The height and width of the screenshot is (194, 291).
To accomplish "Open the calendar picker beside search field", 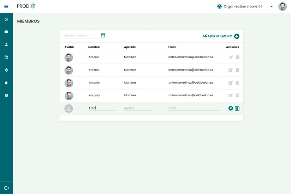I will [103, 35].
